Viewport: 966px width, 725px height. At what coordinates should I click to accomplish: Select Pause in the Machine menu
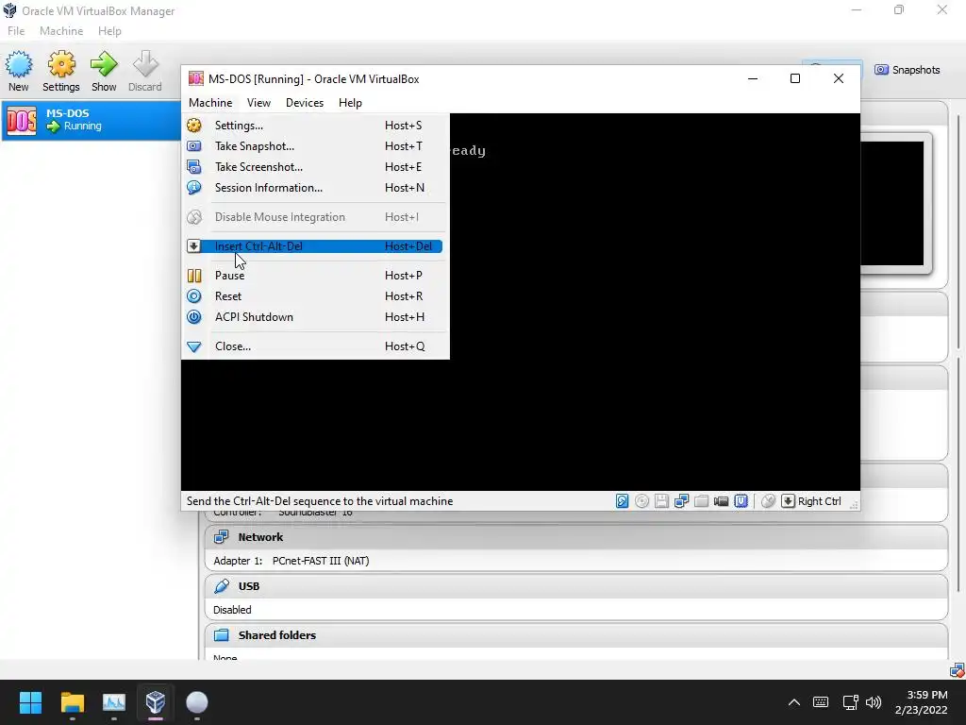314,276
